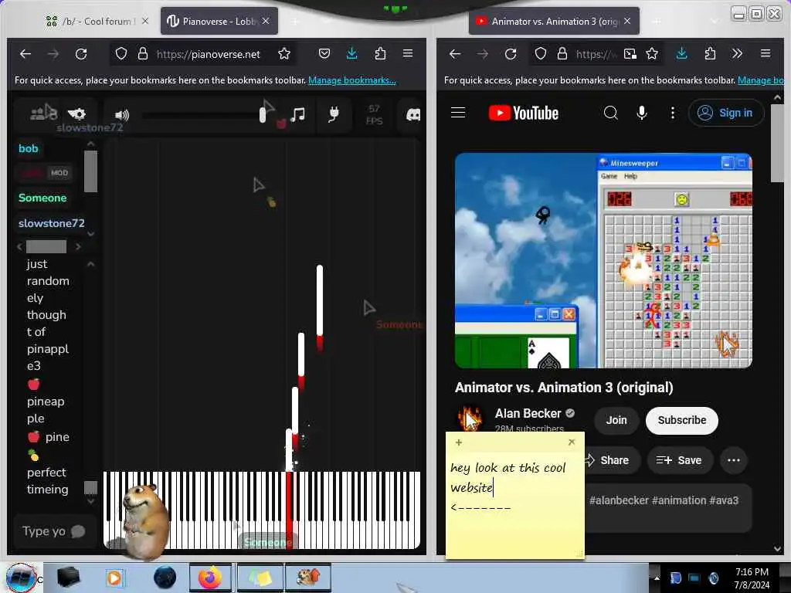Show hidden system tray icons
The height and width of the screenshot is (593, 791).
click(657, 578)
